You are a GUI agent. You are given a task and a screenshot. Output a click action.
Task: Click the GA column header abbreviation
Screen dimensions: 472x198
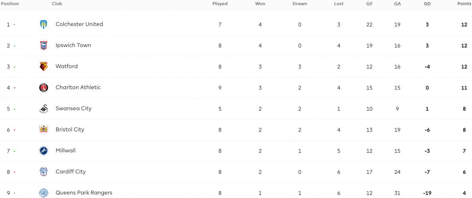coord(397,4)
